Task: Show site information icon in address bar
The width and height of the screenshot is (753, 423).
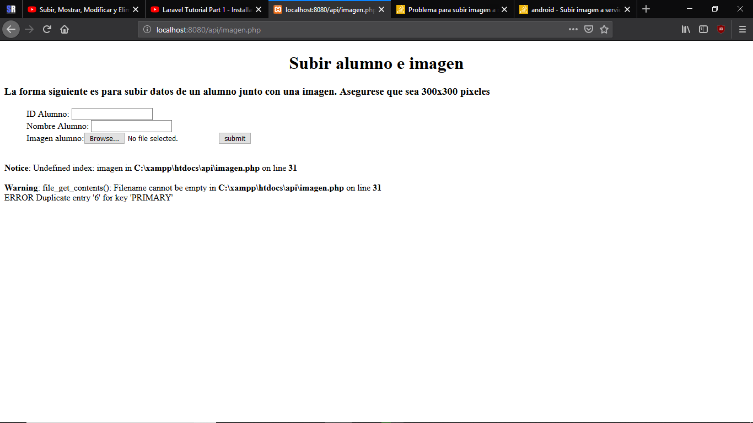Action: 147,30
